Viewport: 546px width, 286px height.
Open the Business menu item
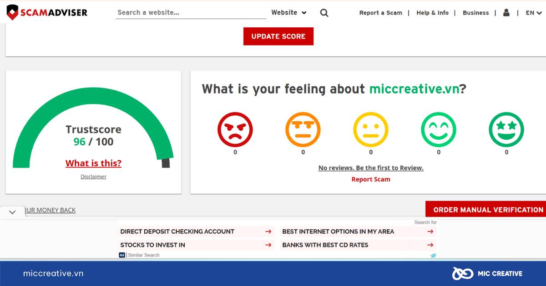tap(475, 13)
